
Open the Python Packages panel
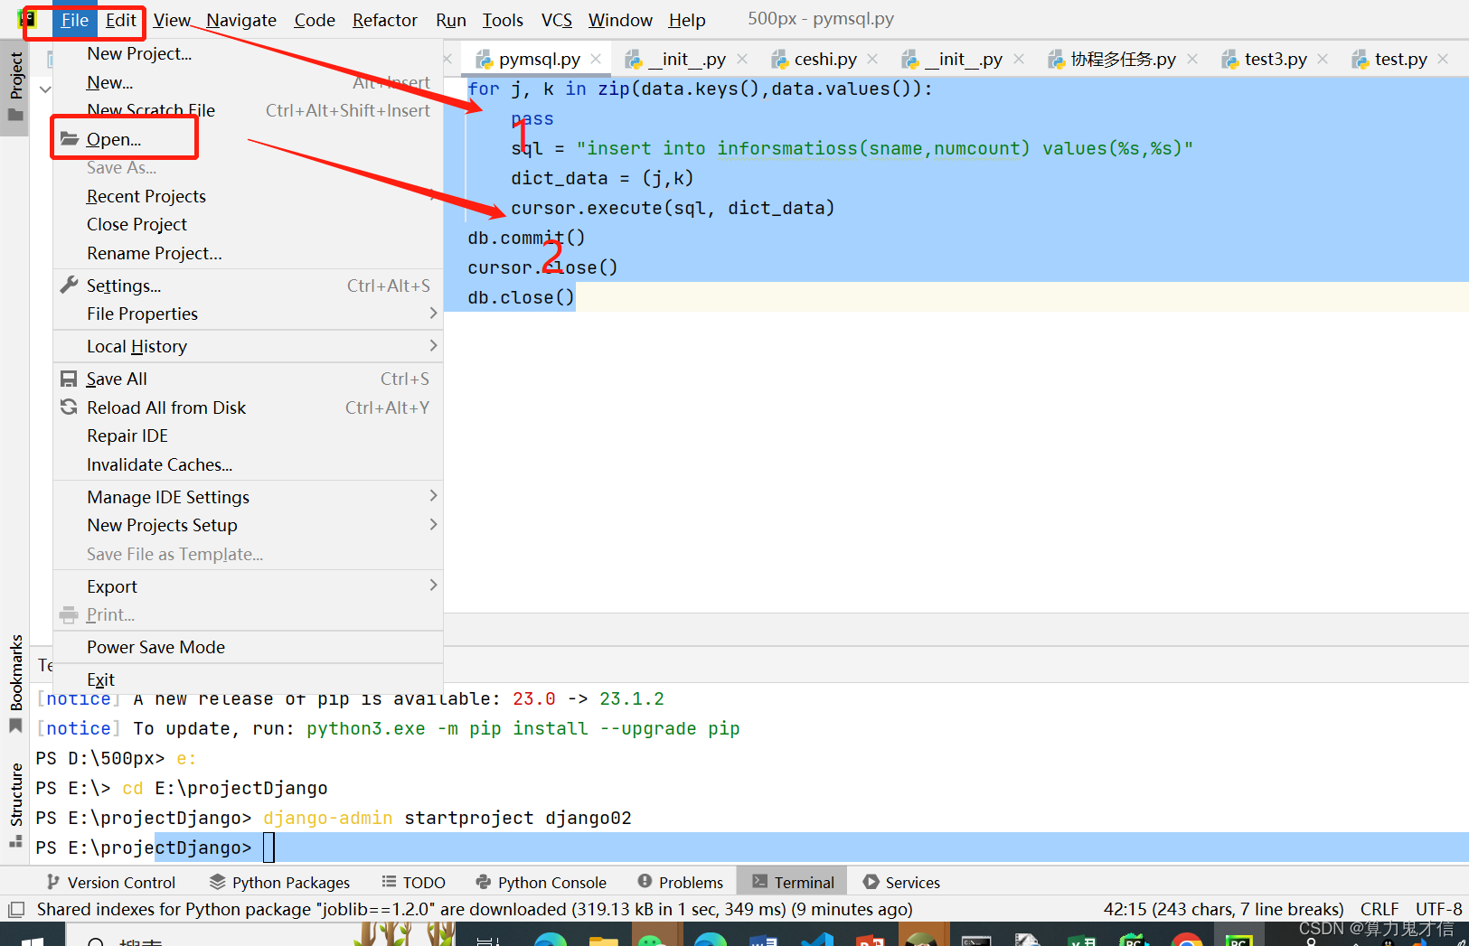pyautogui.click(x=290, y=882)
